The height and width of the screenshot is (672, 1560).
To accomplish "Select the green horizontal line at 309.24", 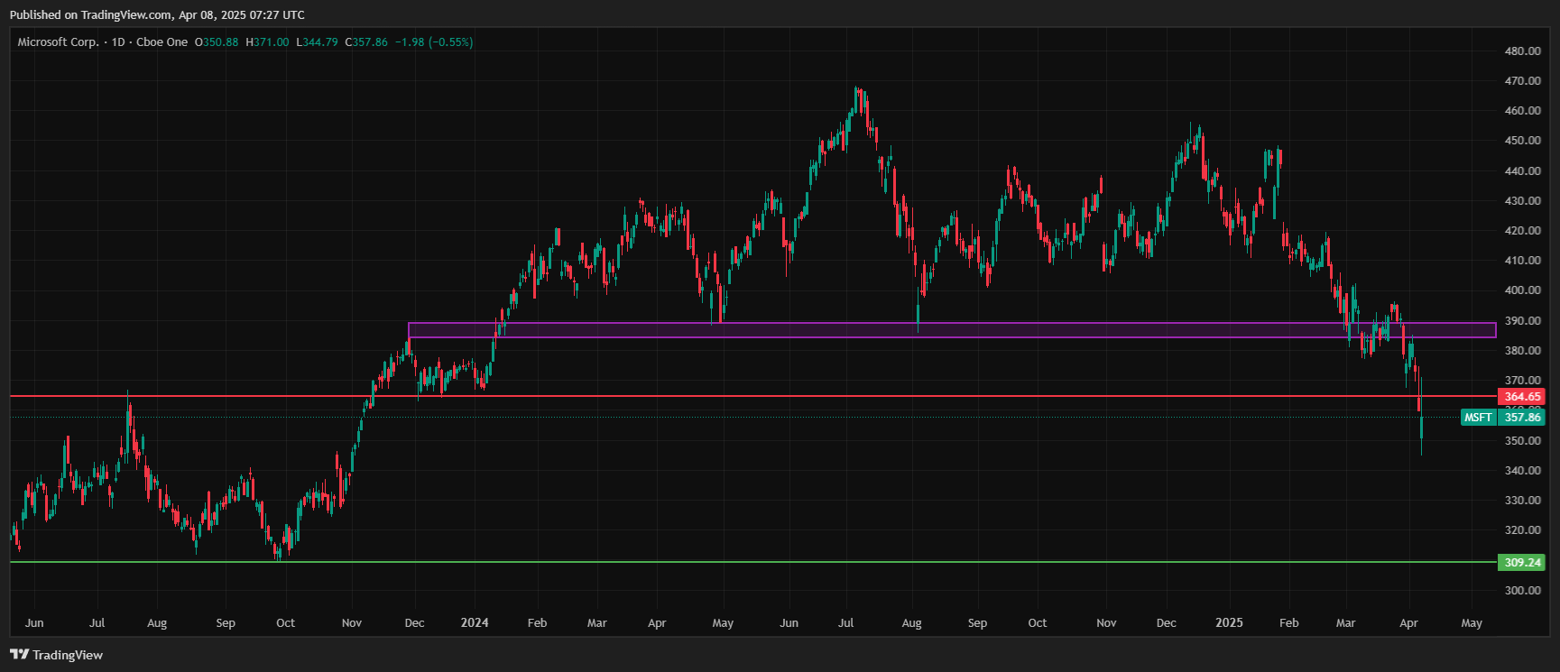I will [x=753, y=562].
